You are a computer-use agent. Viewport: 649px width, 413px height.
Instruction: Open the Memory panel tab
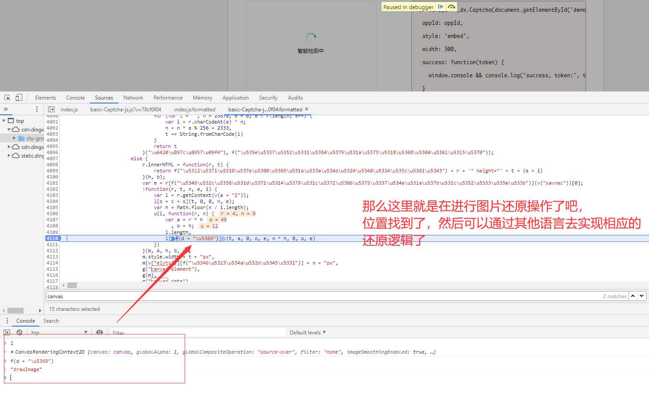click(202, 98)
